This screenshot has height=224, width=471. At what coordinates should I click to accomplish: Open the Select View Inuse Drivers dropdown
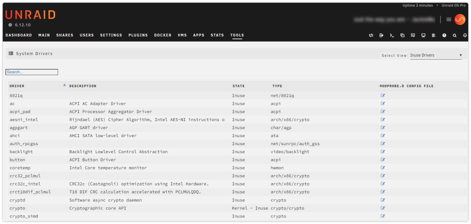[436, 55]
